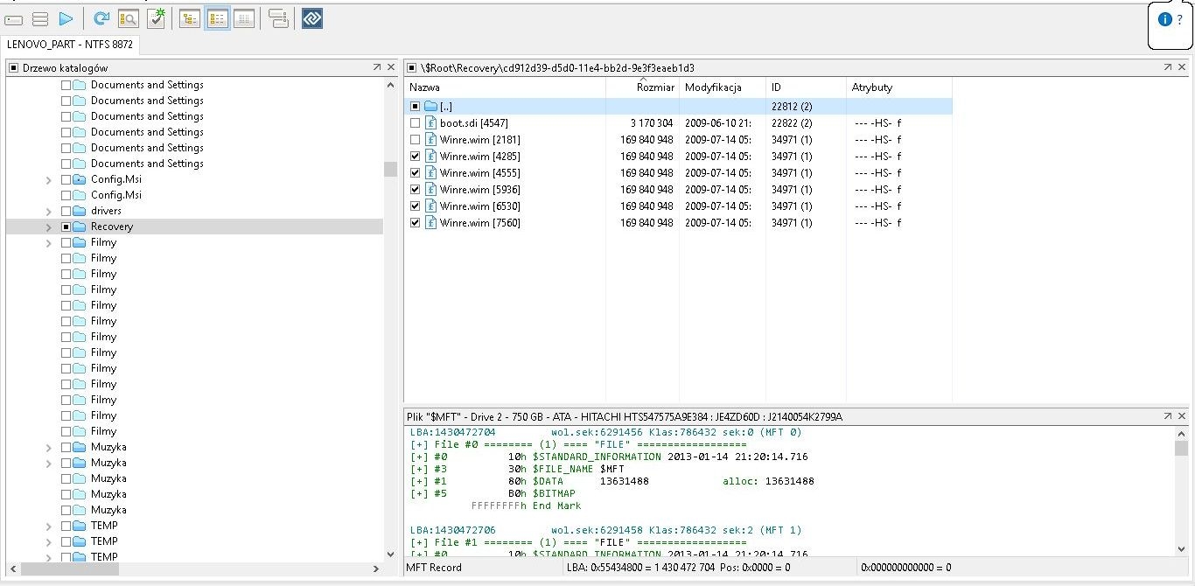
Task: Uncheck the Winre.wim [4555] checkbox
Action: coord(416,173)
